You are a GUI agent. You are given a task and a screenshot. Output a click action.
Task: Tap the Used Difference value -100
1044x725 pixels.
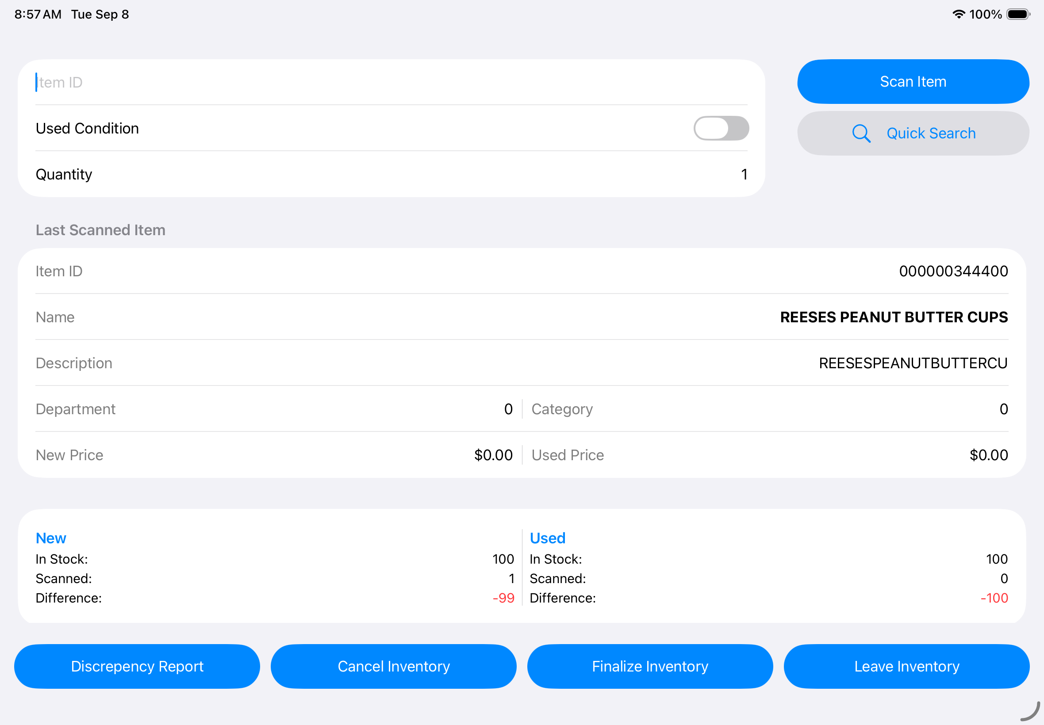click(x=994, y=598)
